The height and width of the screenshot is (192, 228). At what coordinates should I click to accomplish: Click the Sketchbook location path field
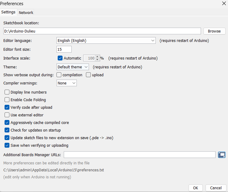click(x=102, y=31)
